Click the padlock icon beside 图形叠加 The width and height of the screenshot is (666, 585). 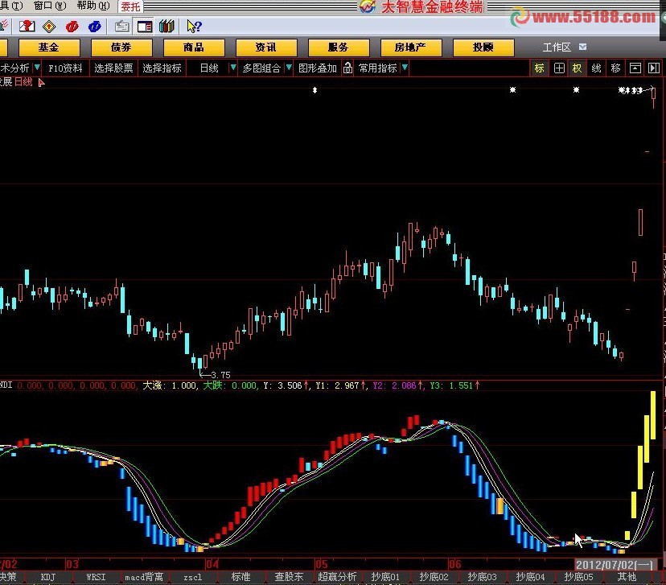[x=347, y=68]
